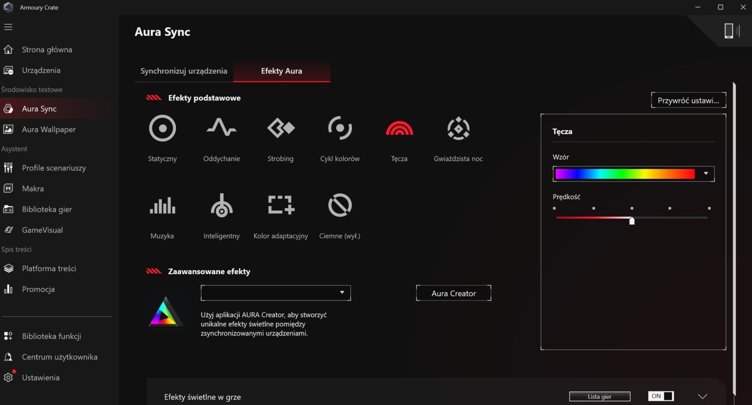The width and height of the screenshot is (752, 405).
Task: Choose the Oddychanie breathing effect
Action: coord(221,128)
